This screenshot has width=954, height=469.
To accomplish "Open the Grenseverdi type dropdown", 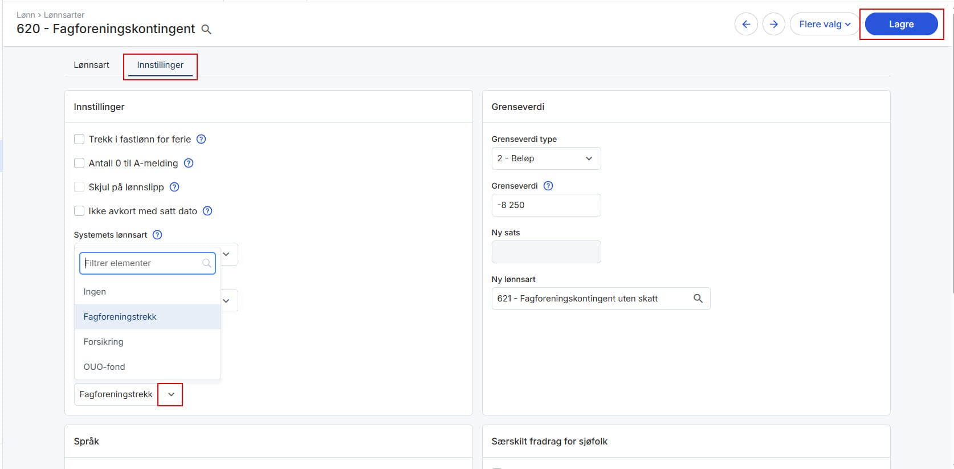I will click(x=545, y=158).
